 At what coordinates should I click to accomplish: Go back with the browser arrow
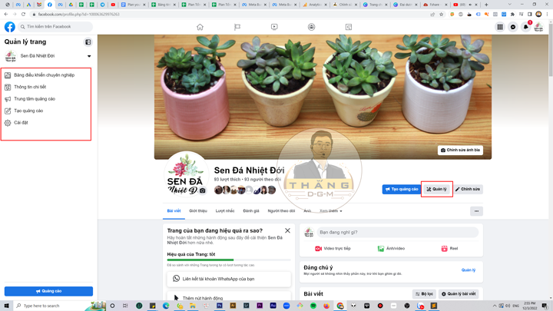(x=6, y=15)
